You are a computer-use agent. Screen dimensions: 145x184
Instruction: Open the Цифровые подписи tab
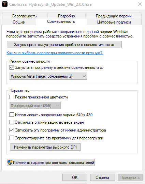coord(114,22)
